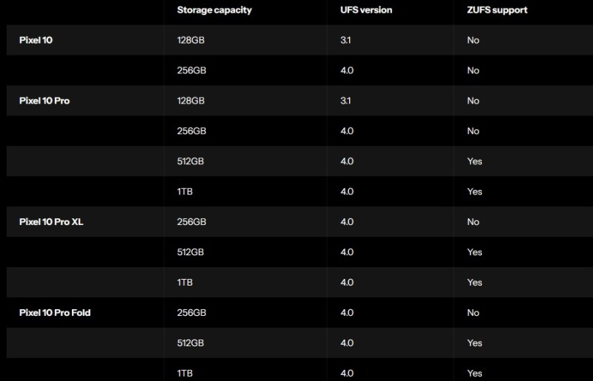Image resolution: width=593 pixels, height=381 pixels.
Task: Click 3.1 UFS version in Pixel 10 Pro row
Action: [346, 101]
